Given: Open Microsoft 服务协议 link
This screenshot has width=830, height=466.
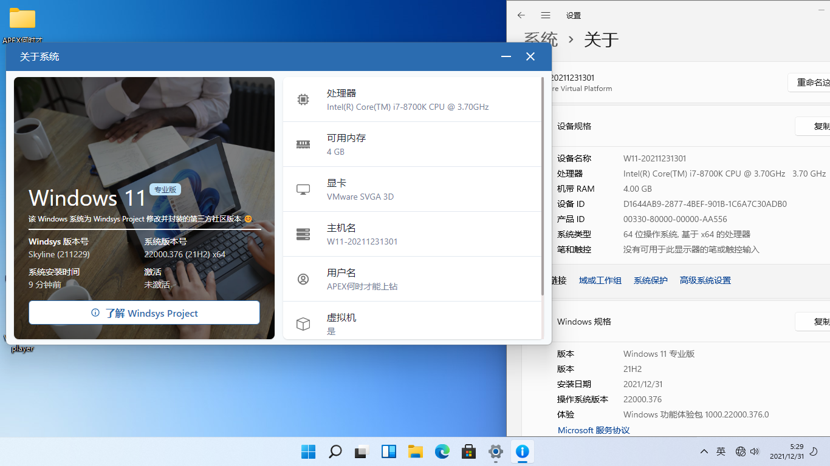Looking at the screenshot, I should click(593, 430).
